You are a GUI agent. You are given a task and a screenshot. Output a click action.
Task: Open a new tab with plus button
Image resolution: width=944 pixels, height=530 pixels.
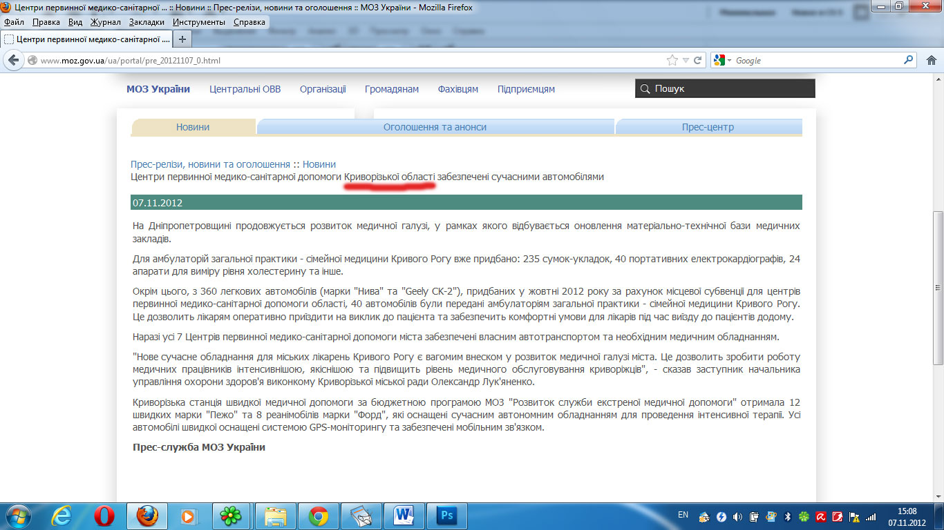(x=182, y=39)
